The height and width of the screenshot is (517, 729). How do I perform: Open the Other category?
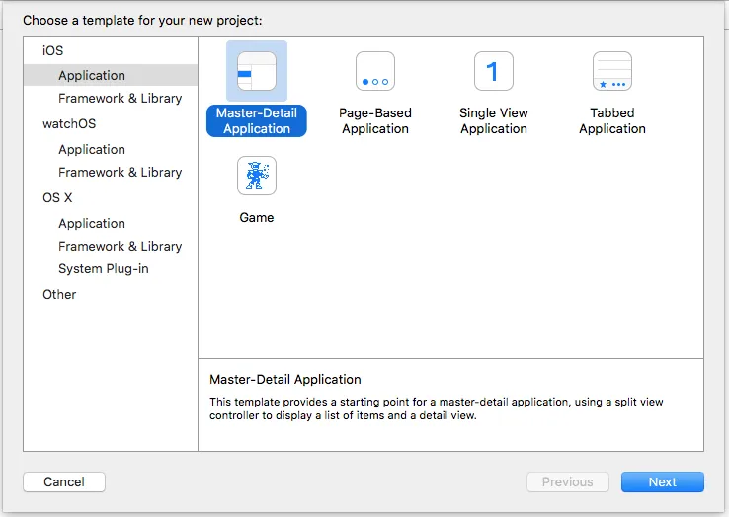59,295
